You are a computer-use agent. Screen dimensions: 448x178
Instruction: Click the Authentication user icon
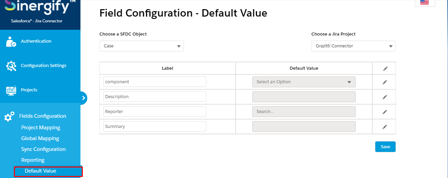point(11,42)
